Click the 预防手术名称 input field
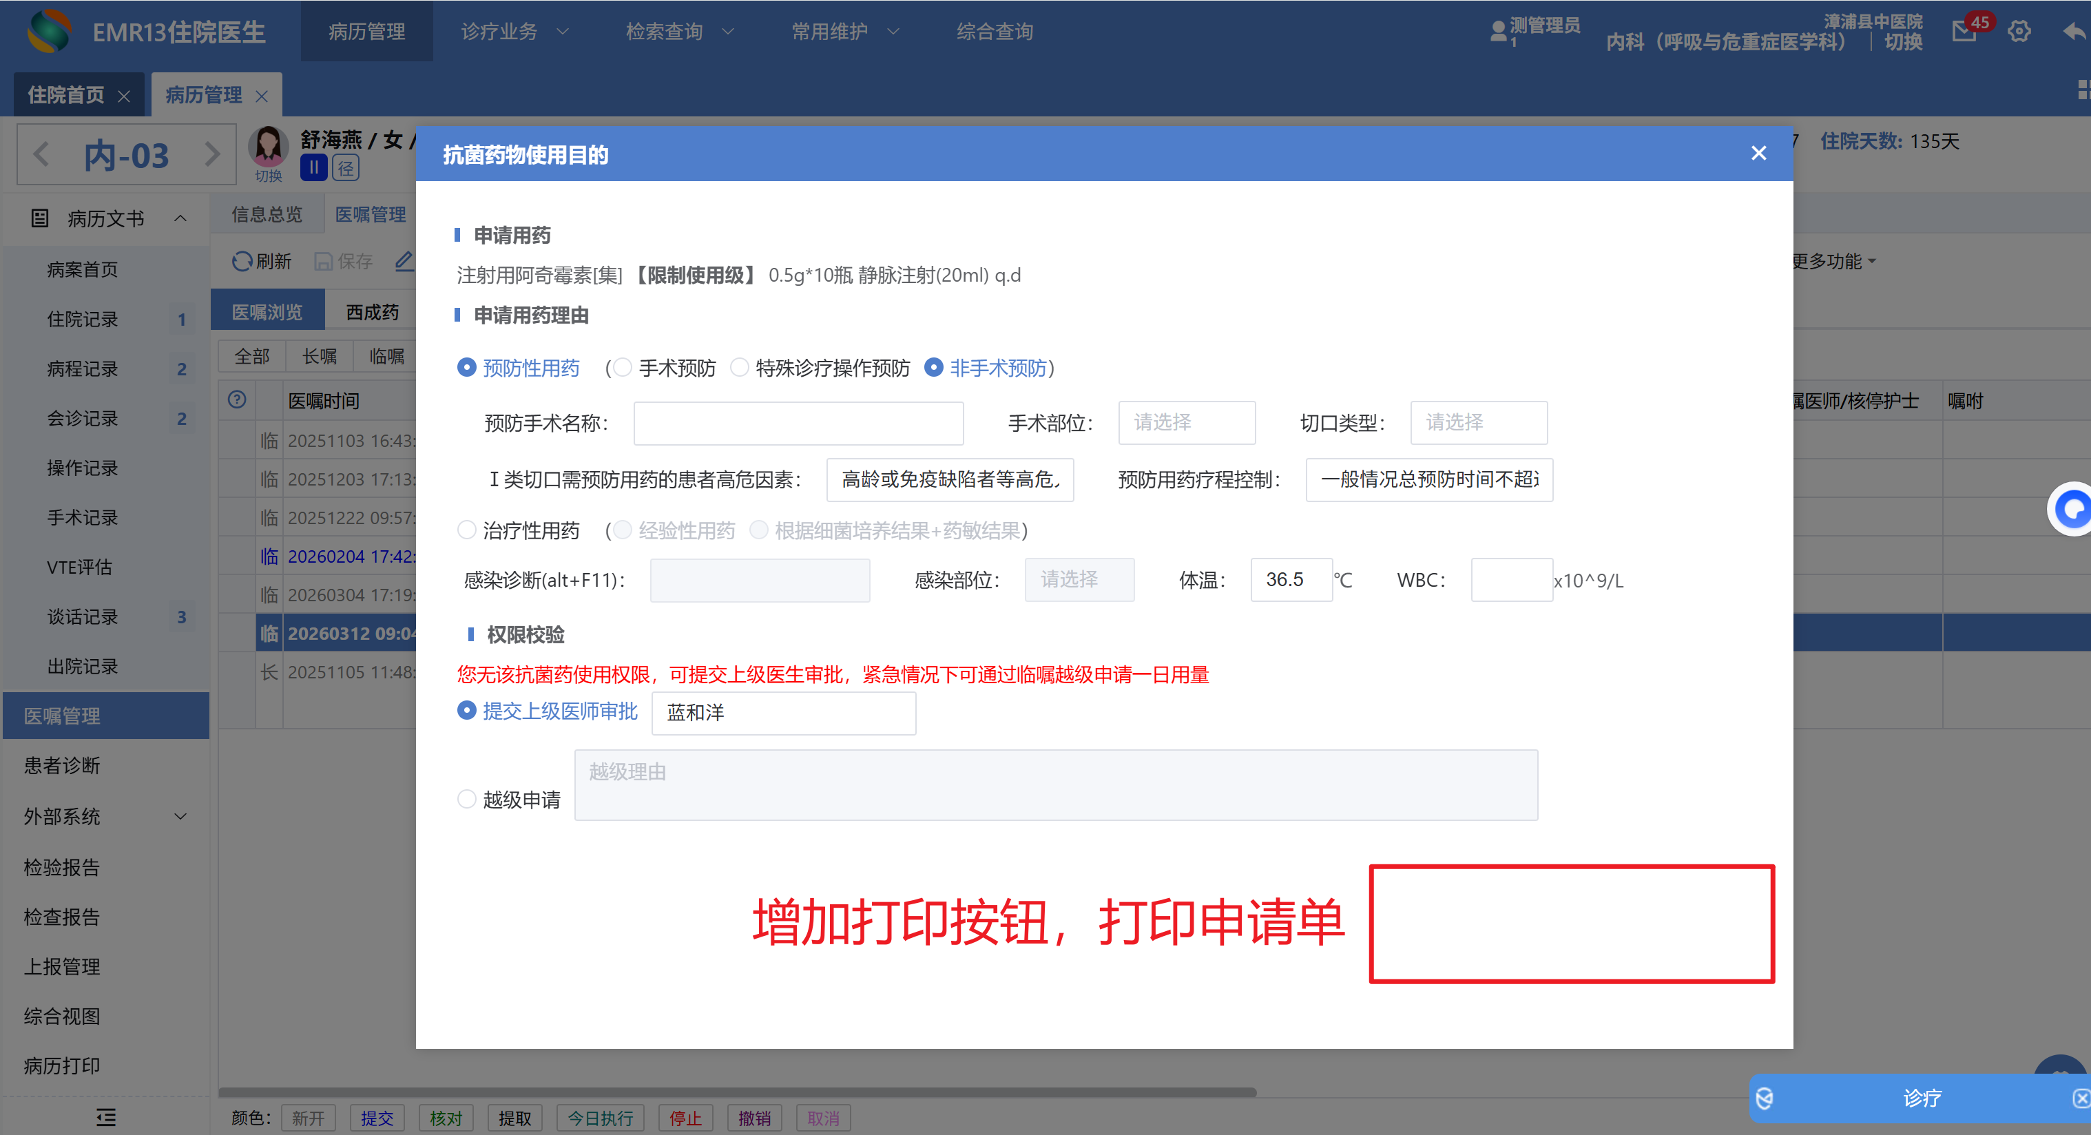The image size is (2091, 1135). [798, 422]
